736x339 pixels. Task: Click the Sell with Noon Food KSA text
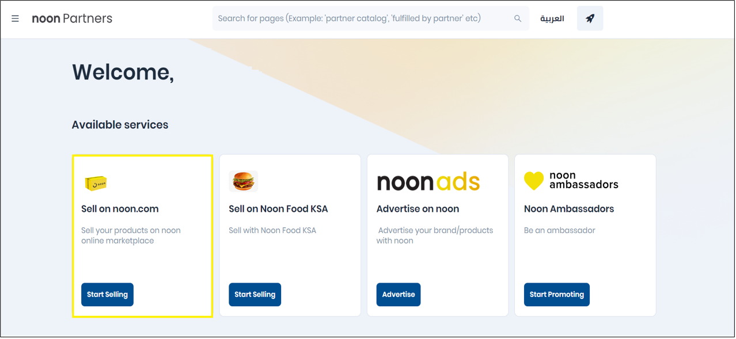(x=272, y=230)
